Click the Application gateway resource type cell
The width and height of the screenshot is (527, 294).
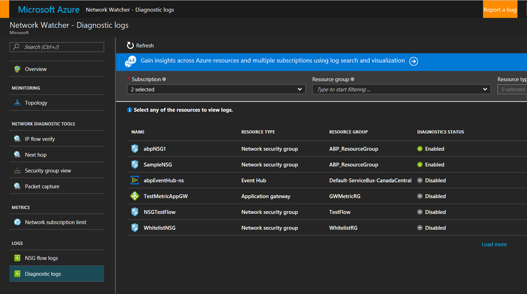tap(266, 196)
